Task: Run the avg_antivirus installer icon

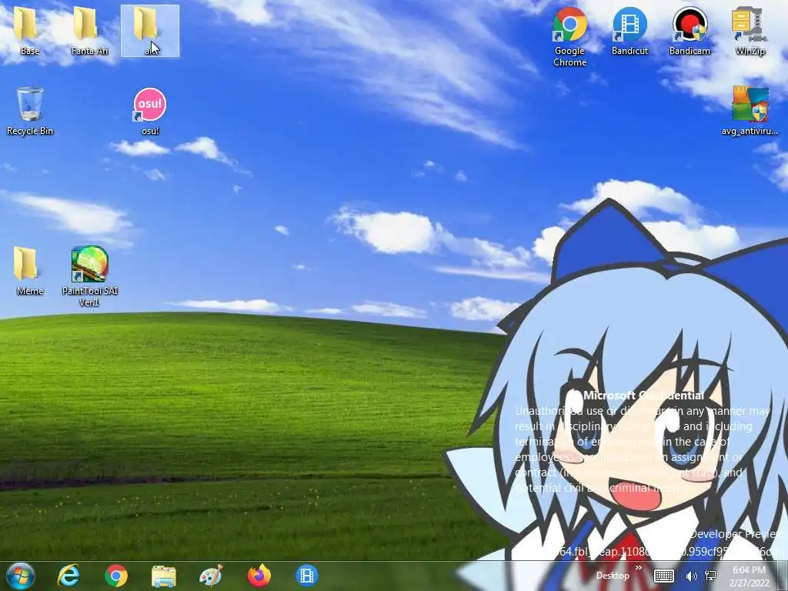Action: tap(750, 111)
